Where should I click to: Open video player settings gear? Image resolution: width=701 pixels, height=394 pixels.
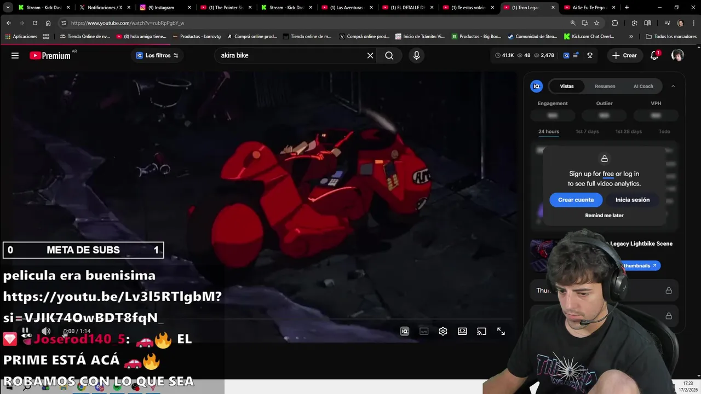(x=443, y=331)
